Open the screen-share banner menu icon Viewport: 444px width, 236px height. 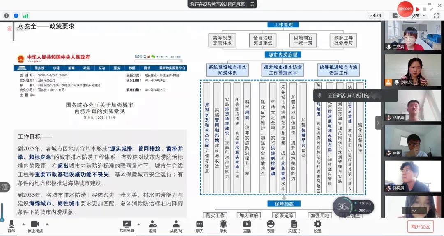coord(252,4)
